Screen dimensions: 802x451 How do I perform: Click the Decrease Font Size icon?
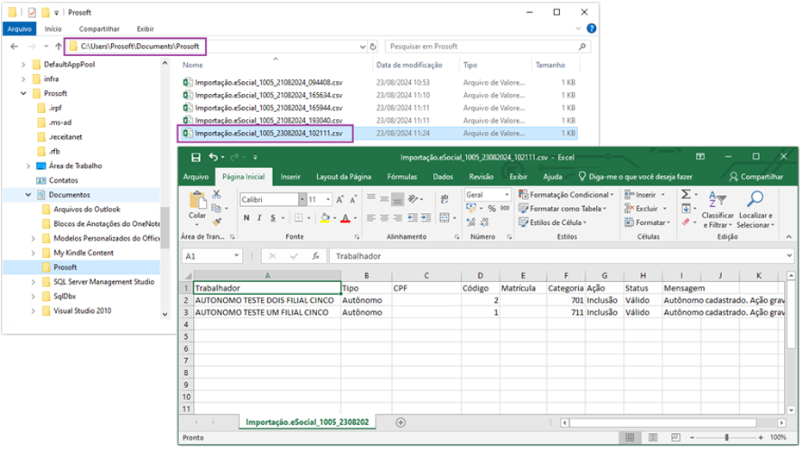tap(353, 199)
